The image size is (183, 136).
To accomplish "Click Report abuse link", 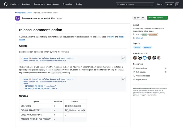I will [x=141, y=80].
